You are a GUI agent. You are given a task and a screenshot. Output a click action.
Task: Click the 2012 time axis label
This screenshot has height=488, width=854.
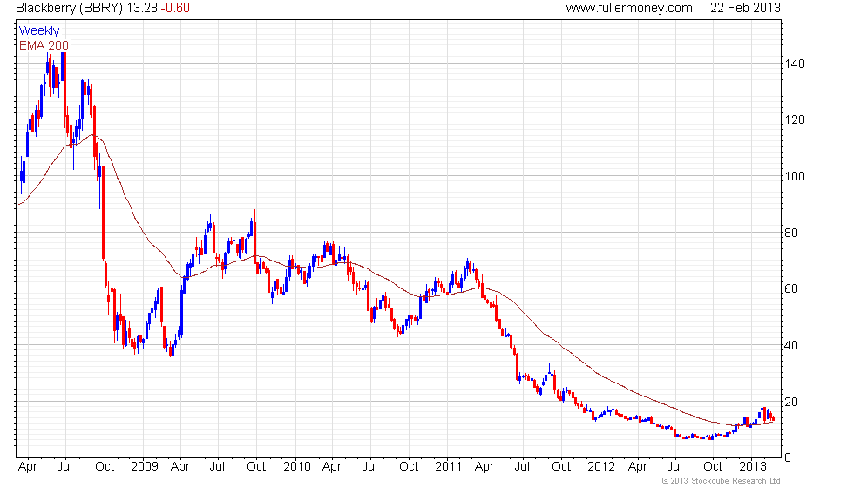601,467
